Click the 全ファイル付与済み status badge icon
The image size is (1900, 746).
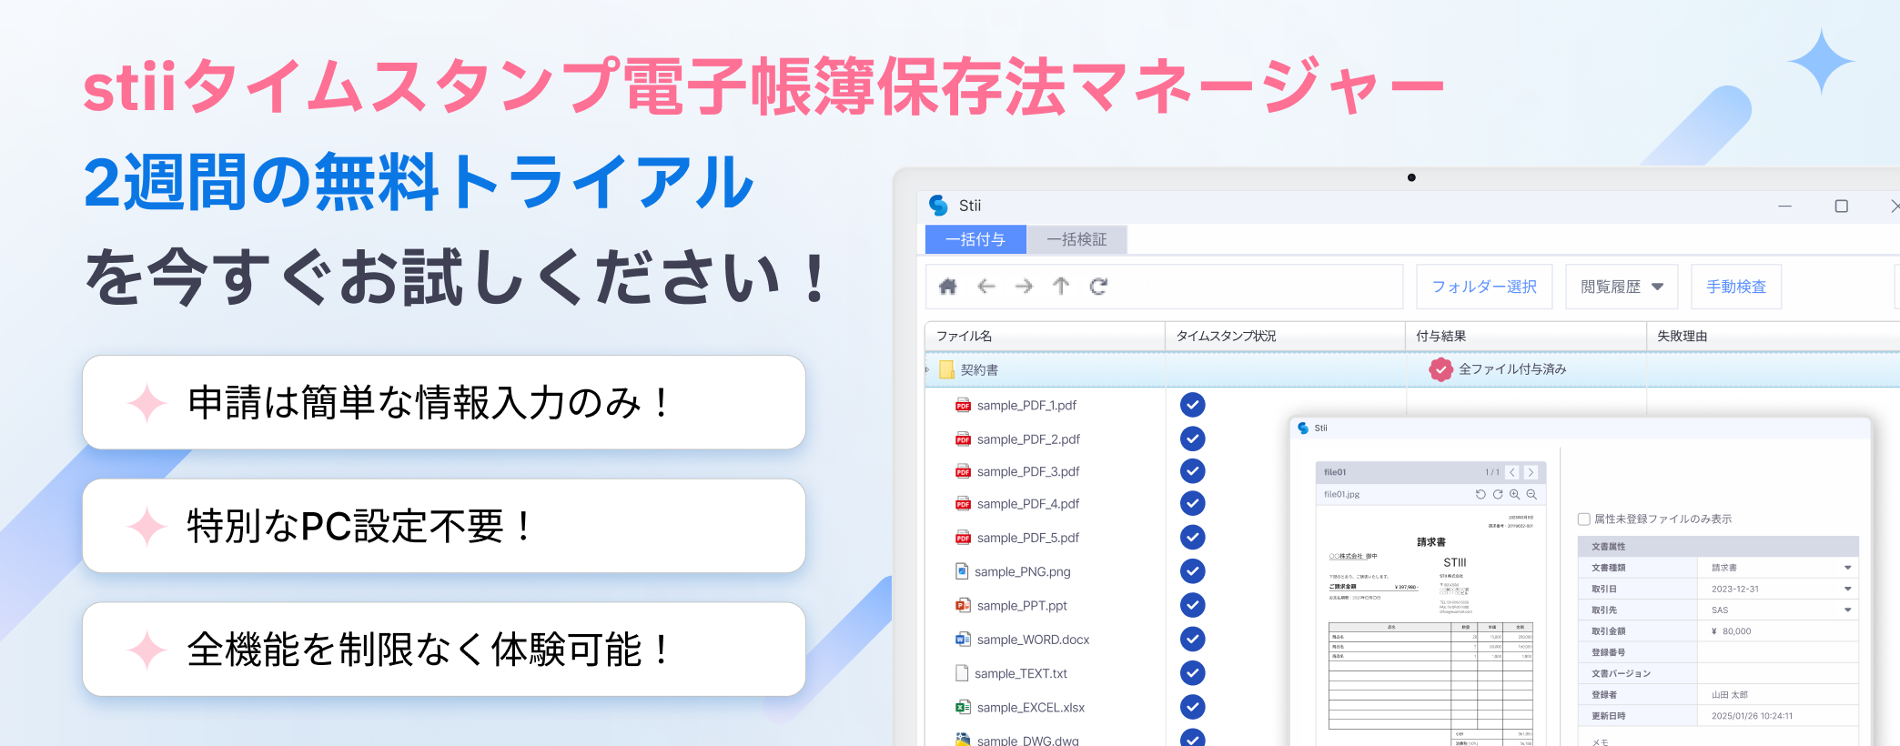tap(1440, 369)
